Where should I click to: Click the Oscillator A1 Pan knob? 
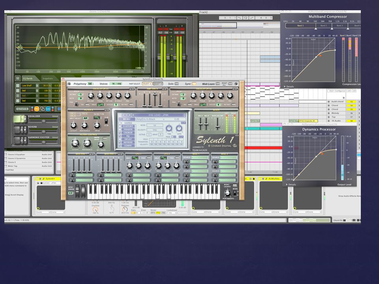[128, 96]
